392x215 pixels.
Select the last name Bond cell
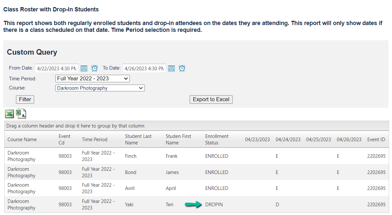coord(130,172)
